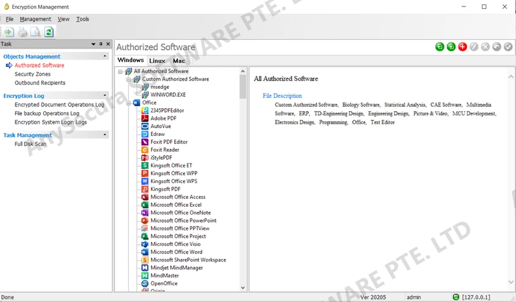The image size is (516, 302).
Task: Open Authorized Software in Task panel
Action: 39,66
